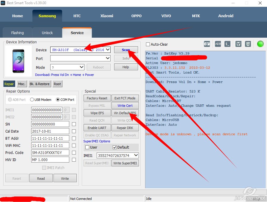Image resolution: width=267 pixels, height=202 pixels.
Task: Open the OPPO tab
Action: [x=136, y=16]
